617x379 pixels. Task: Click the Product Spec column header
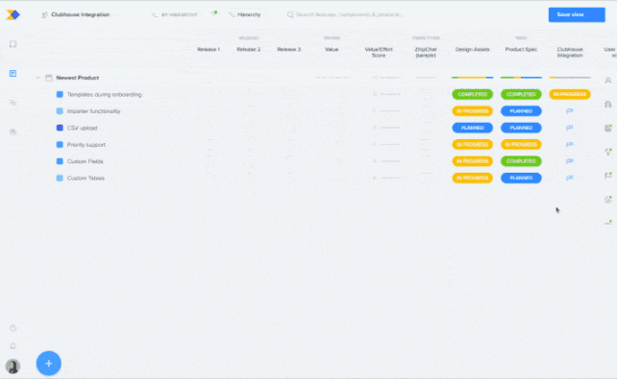521,50
